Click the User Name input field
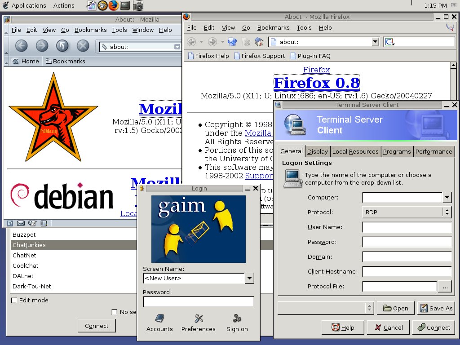Viewport: 460px width, 345px height. pyautogui.click(x=407, y=227)
